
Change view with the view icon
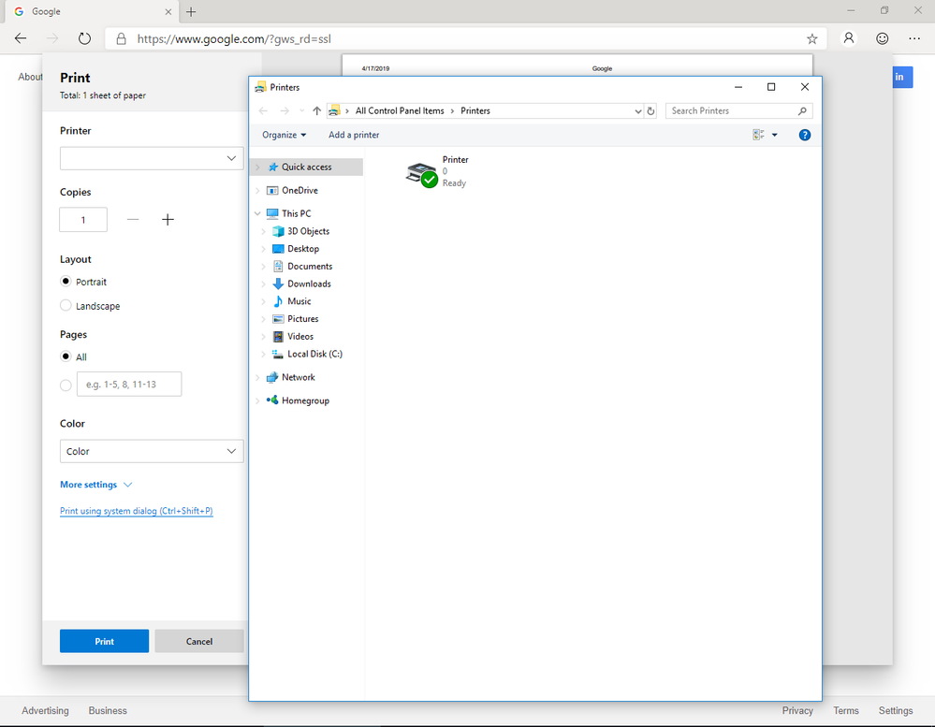tap(758, 136)
